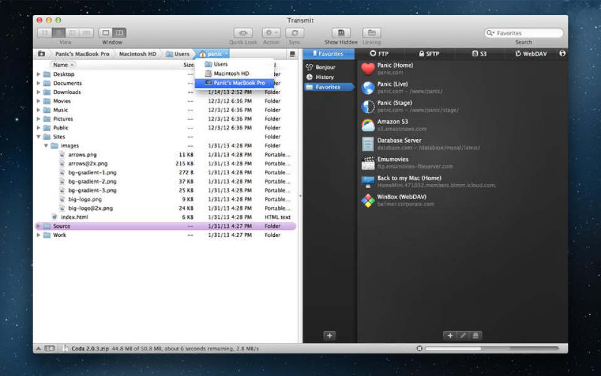Viewport: 601px width, 376px height.
Task: Switch to list view mode
Action: click(59, 33)
